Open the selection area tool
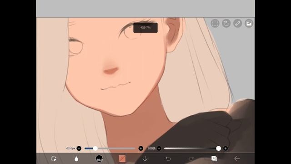 [x=215, y=23]
